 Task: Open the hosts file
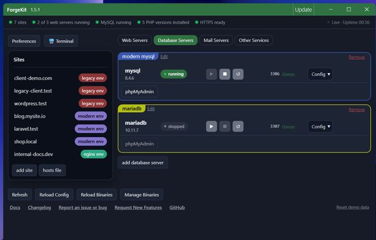[52, 170]
